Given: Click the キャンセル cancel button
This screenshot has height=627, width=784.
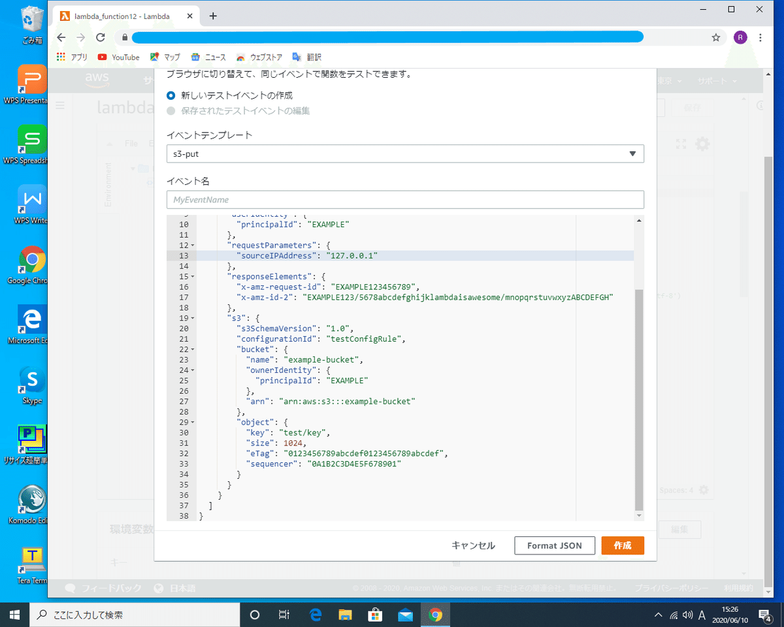Looking at the screenshot, I should [x=473, y=545].
